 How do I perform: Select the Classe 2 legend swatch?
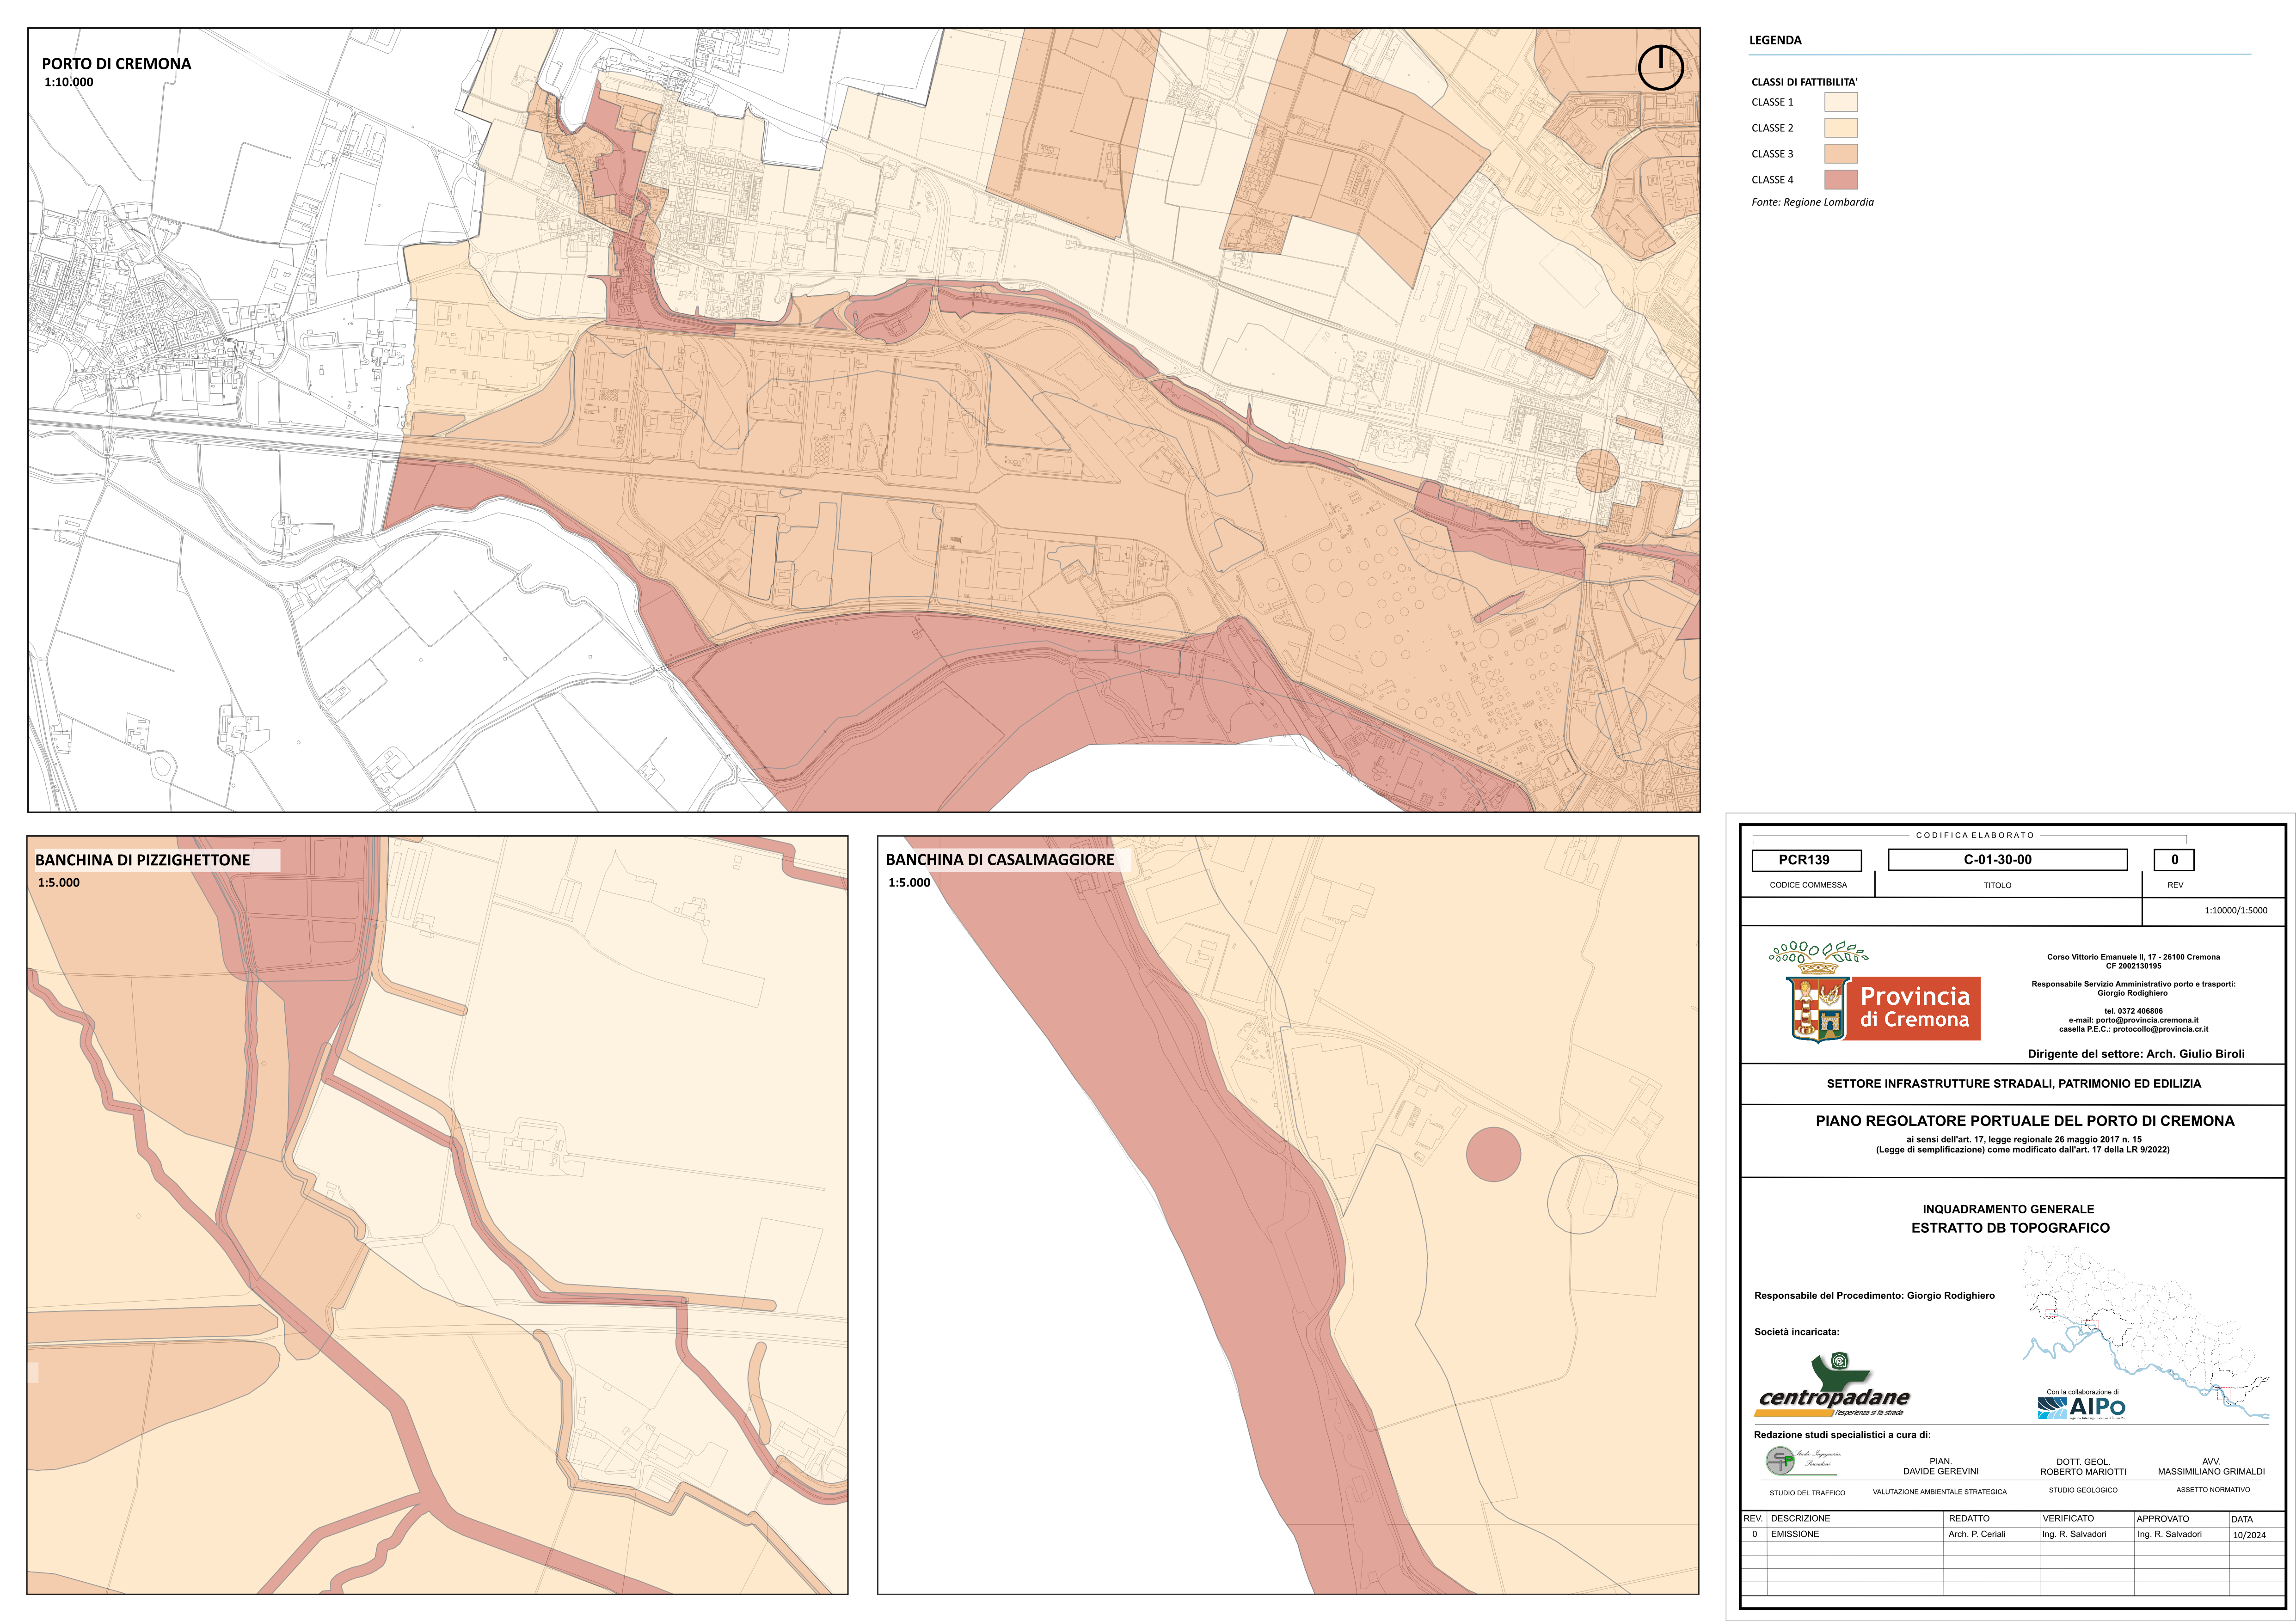pos(1840,128)
